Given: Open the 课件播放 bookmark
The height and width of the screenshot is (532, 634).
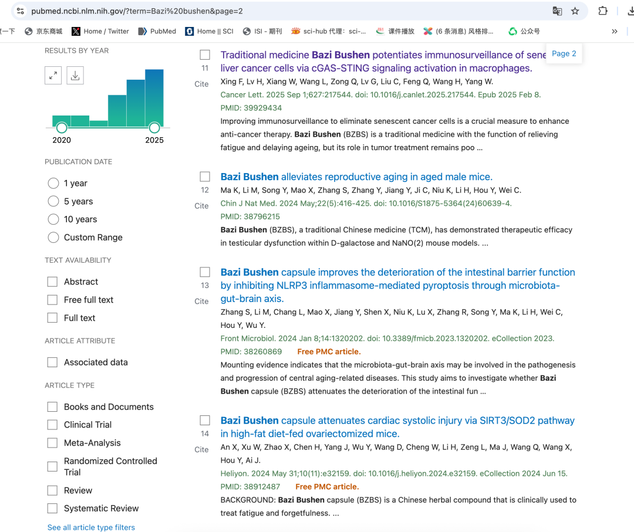Looking at the screenshot, I should 396,31.
